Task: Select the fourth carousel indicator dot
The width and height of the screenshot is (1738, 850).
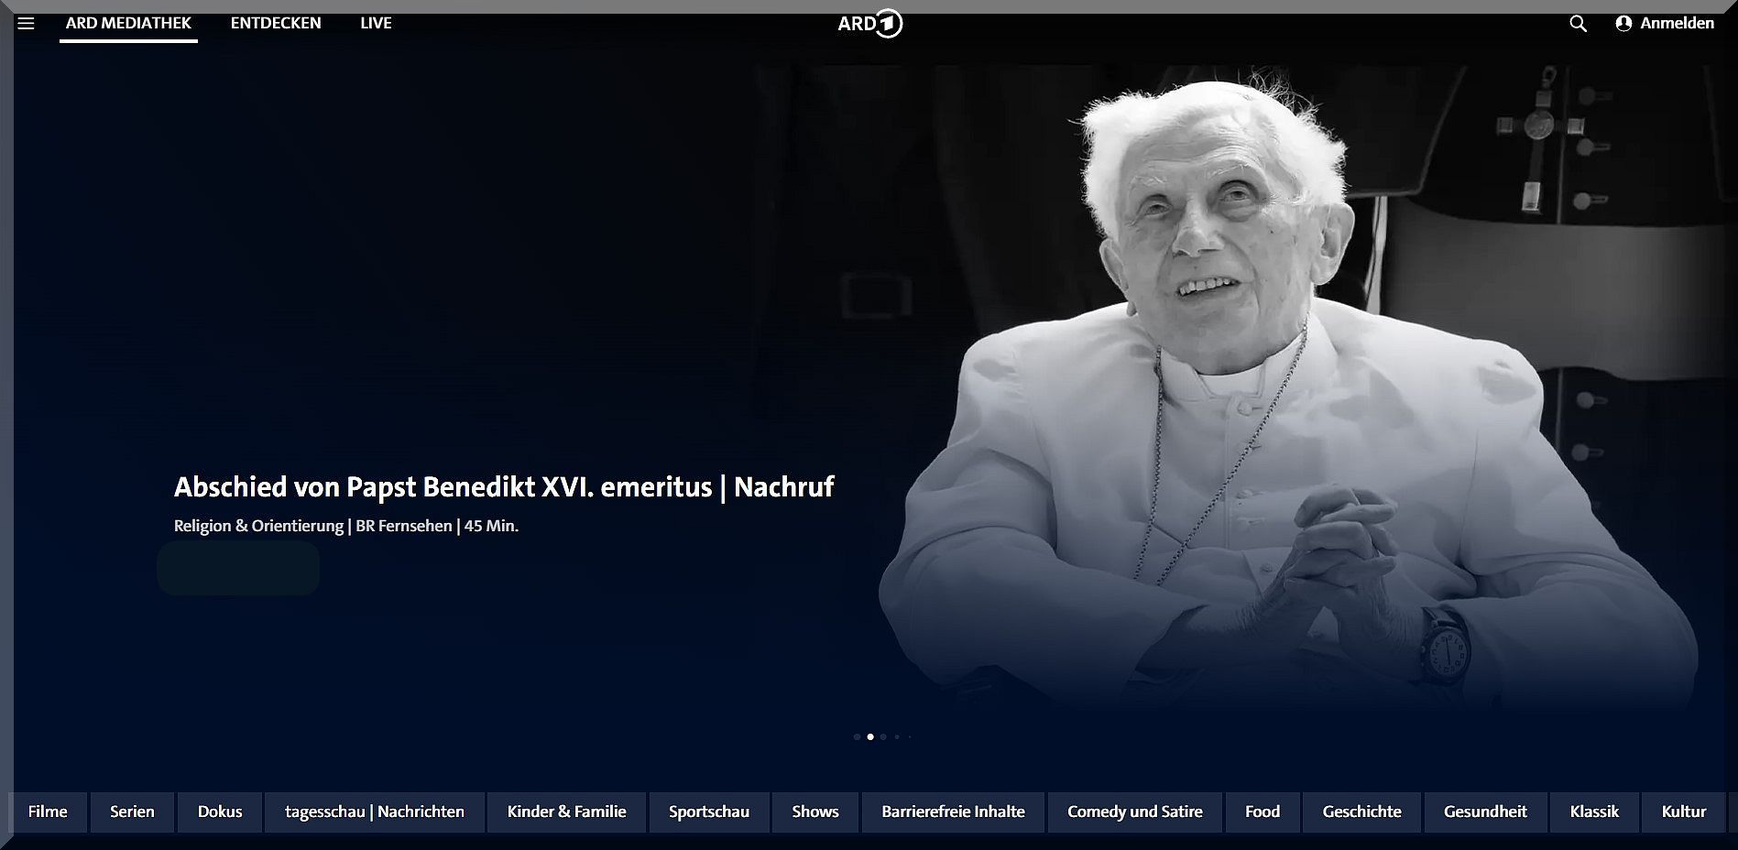Action: click(897, 736)
